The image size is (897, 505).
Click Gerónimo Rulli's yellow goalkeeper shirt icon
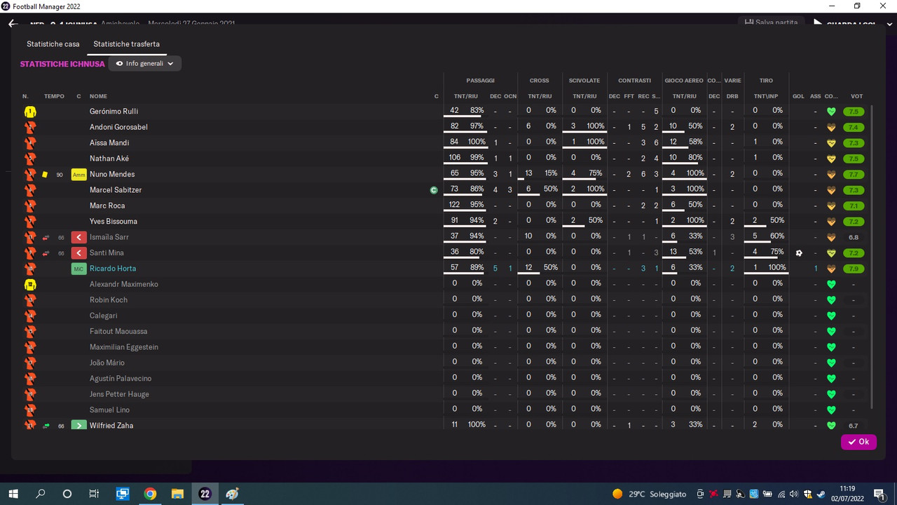pos(30,112)
